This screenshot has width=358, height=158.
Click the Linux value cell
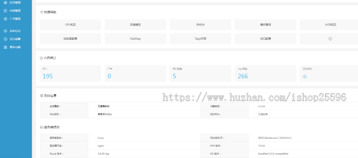coord(144,138)
